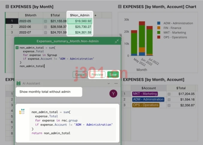Select the $Month column header
203x145 pixels.
click(x=31, y=15)
